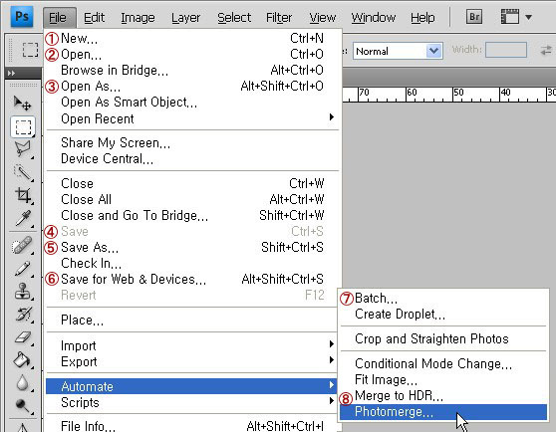Choose New... from File menu
The height and width of the screenshot is (432, 556).
(x=192, y=38)
